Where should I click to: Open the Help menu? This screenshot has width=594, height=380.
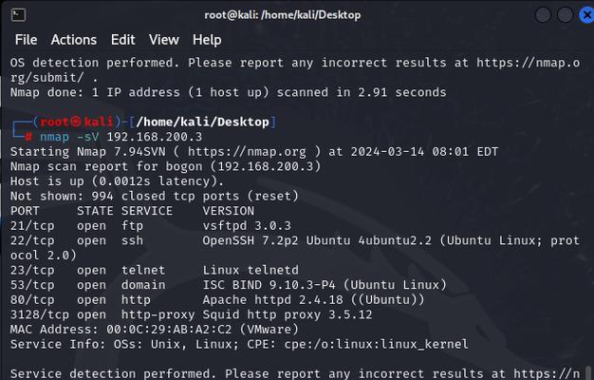tap(207, 40)
